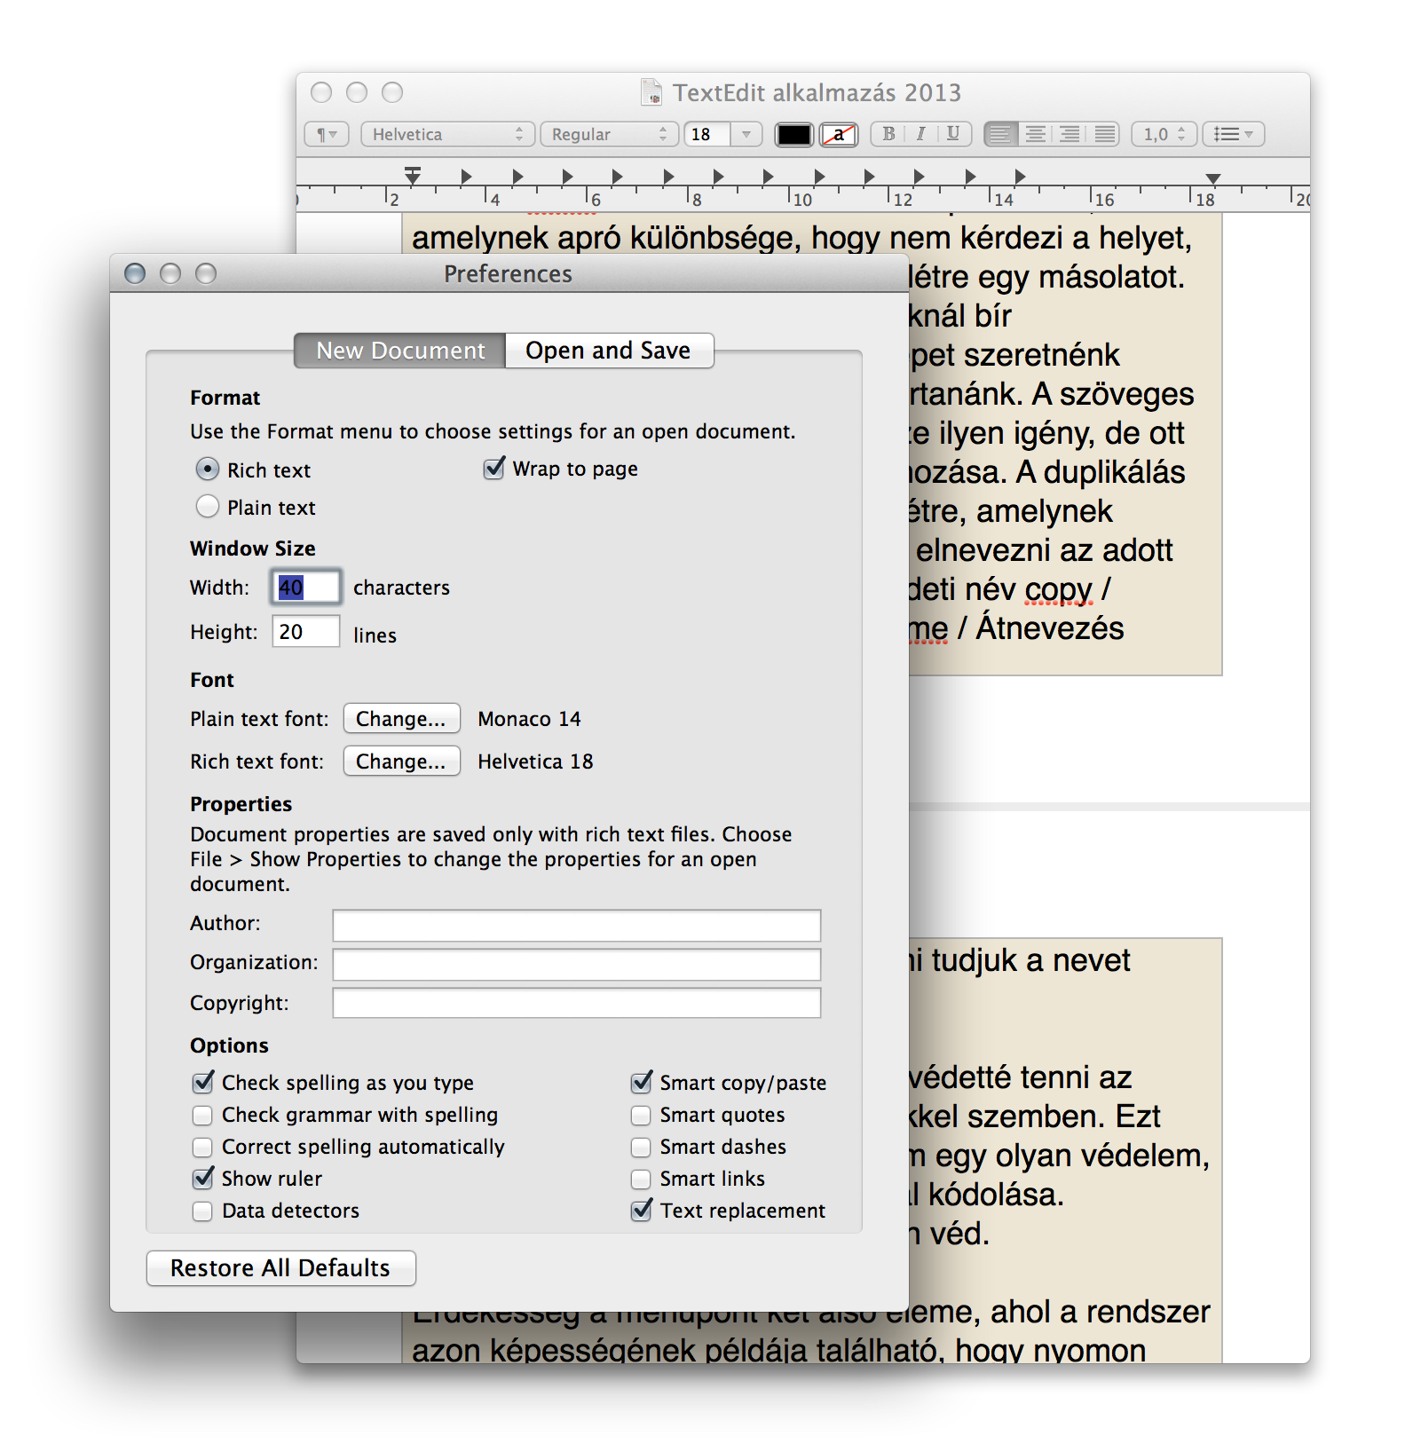Open the Helvetica font family dropdown
Viewport: 1413px width, 1452px height.
tap(447, 134)
